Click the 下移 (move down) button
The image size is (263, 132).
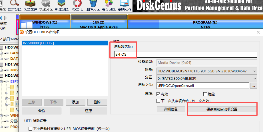[x=53, y=102]
